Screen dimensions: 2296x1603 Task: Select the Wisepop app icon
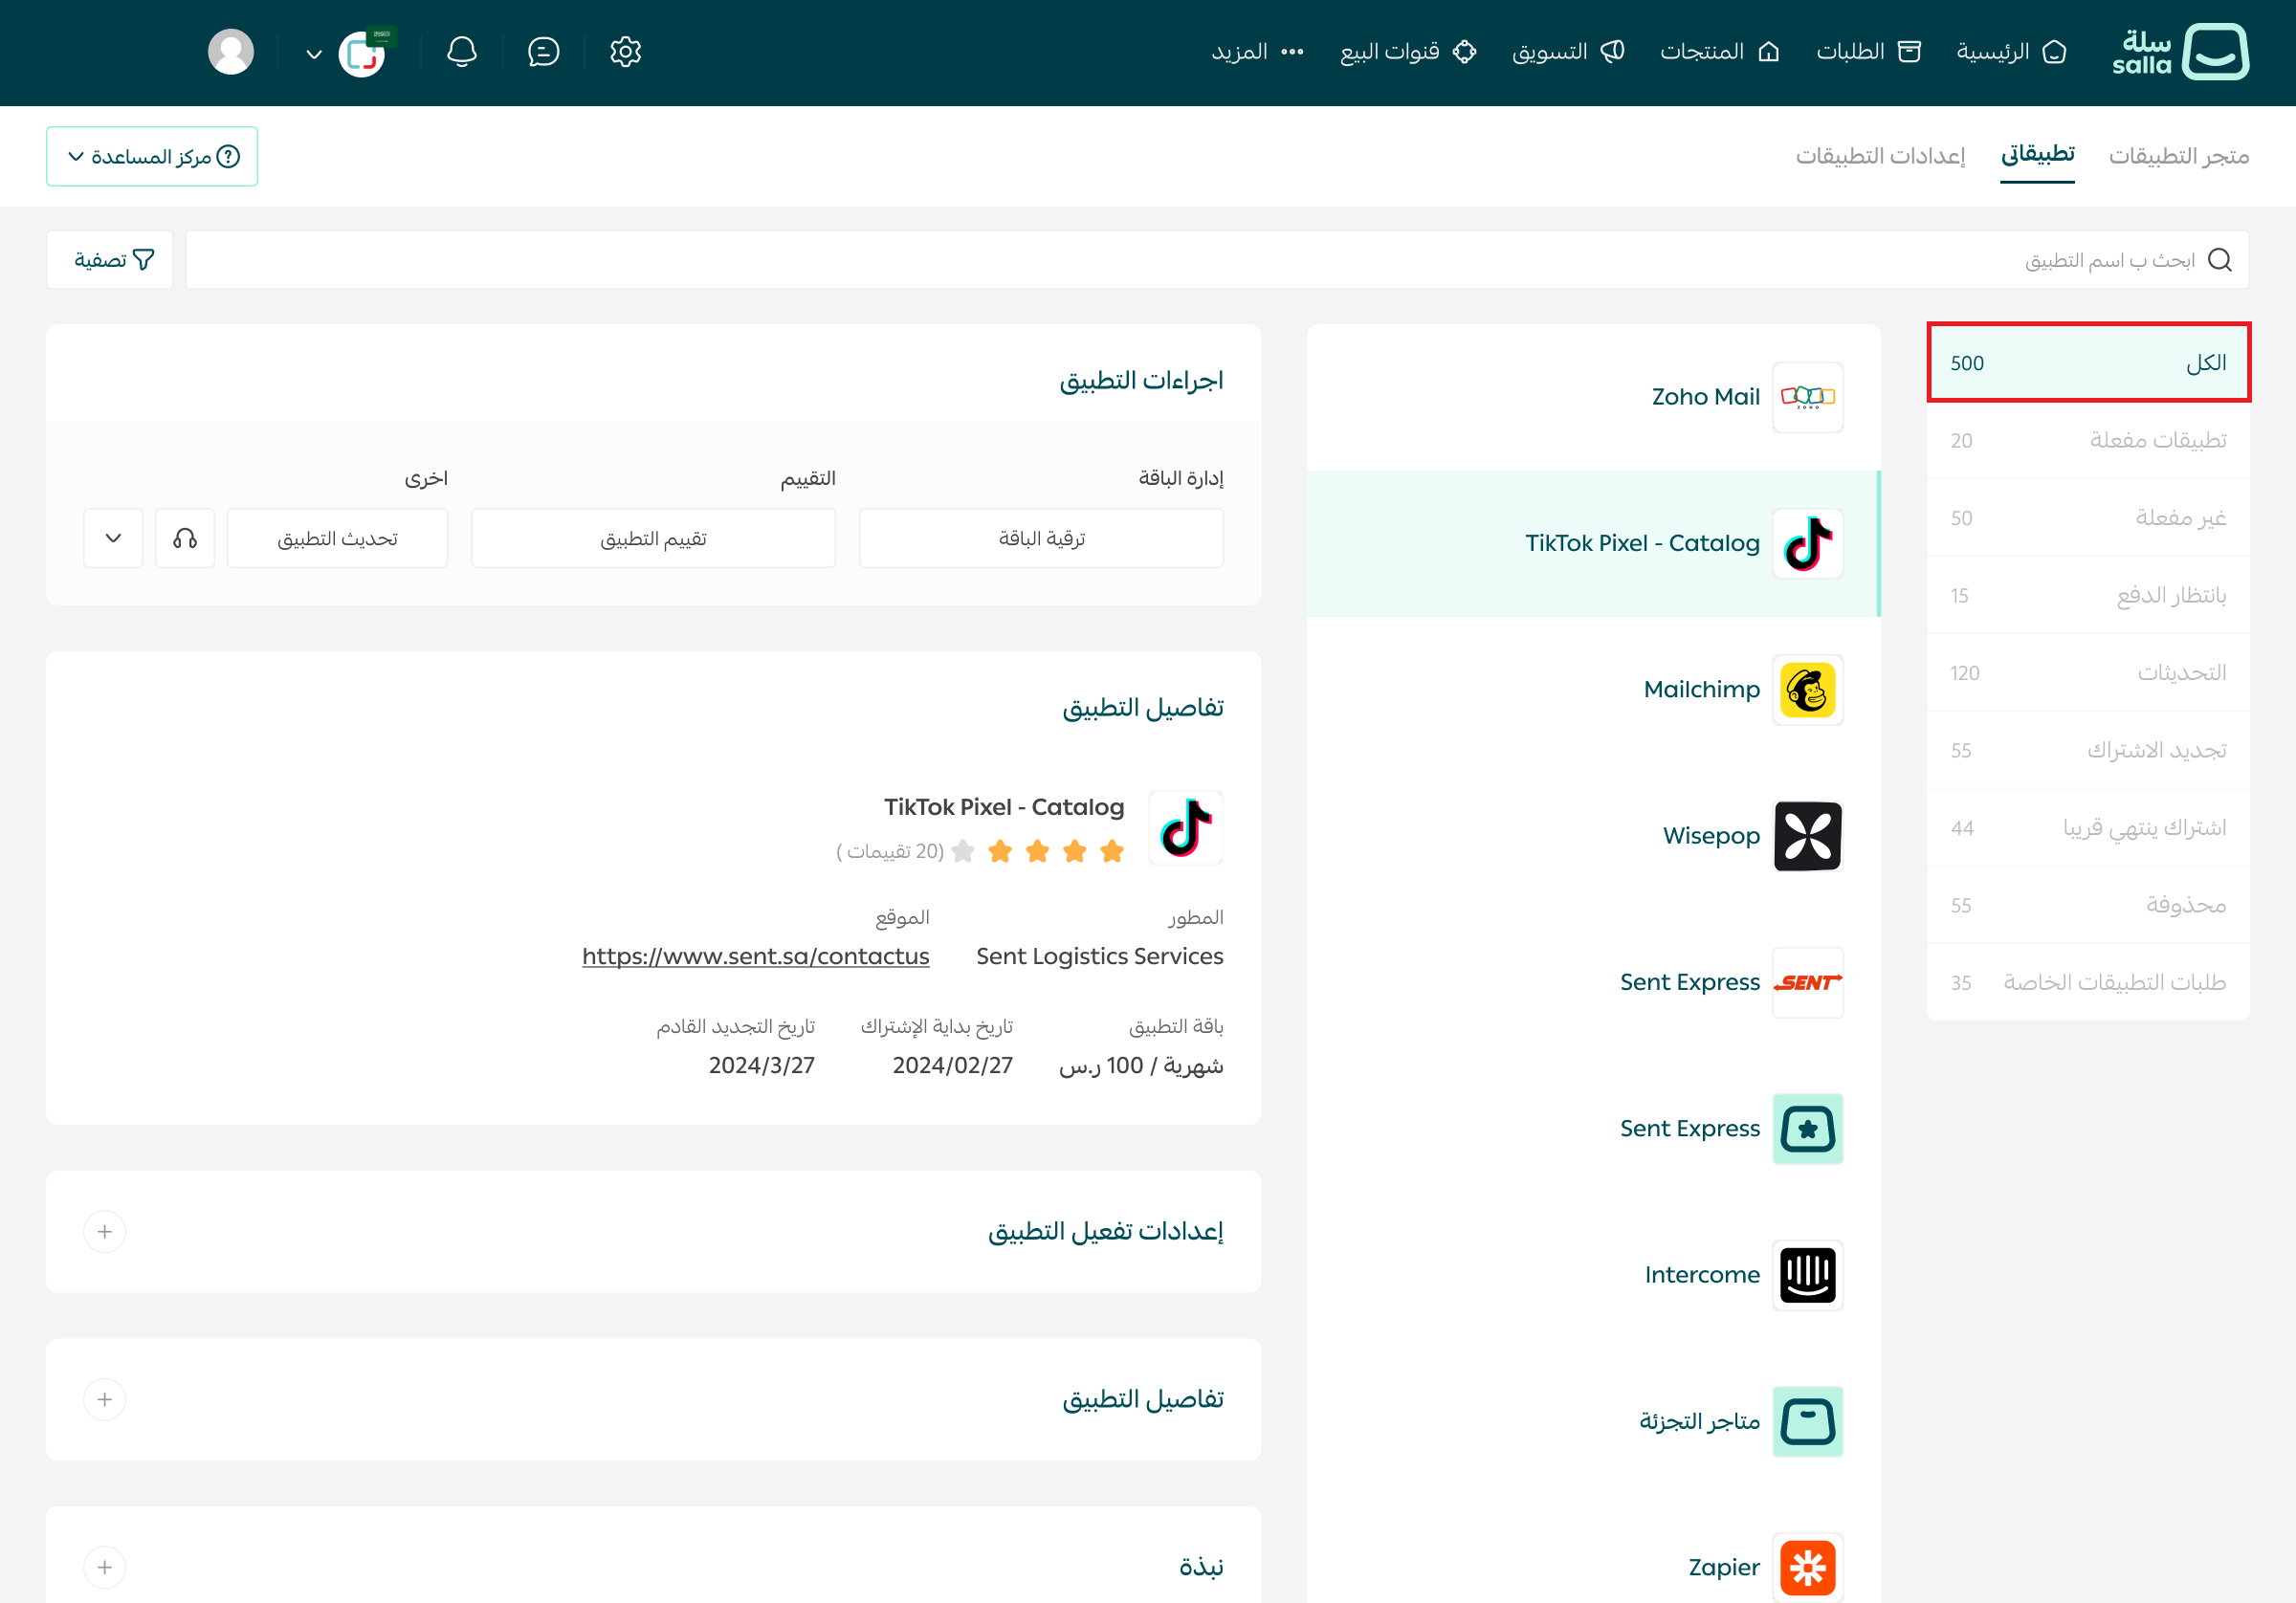pyautogui.click(x=1807, y=836)
